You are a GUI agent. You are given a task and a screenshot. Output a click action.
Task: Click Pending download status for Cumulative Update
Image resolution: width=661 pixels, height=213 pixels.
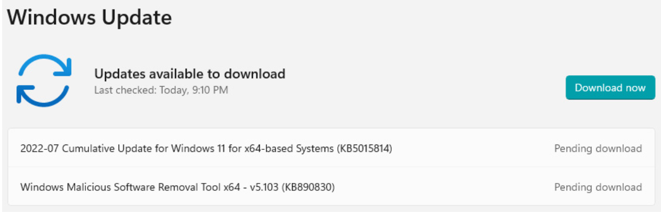pos(598,149)
